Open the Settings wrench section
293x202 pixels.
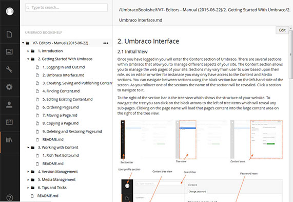(9, 69)
